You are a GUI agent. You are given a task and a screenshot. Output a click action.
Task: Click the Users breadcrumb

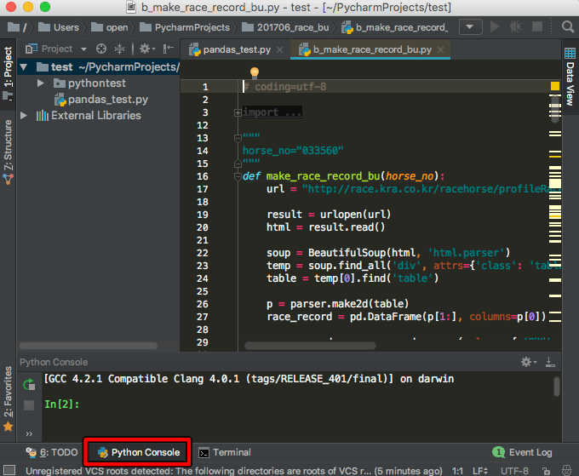point(59,27)
